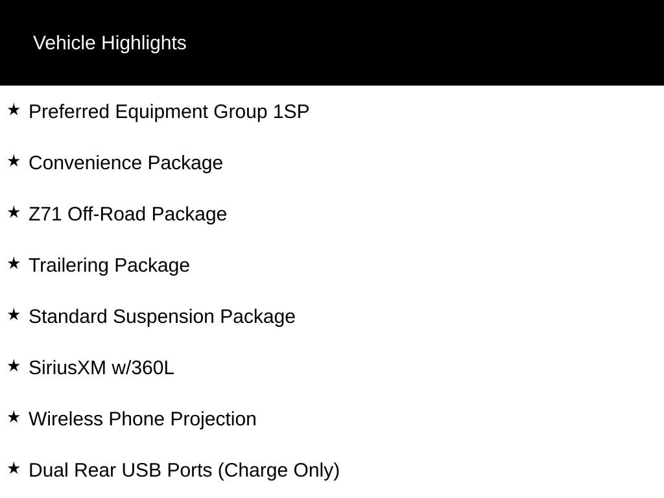
Task: Click the SiriusXM w/360L entry
Action: point(102,368)
